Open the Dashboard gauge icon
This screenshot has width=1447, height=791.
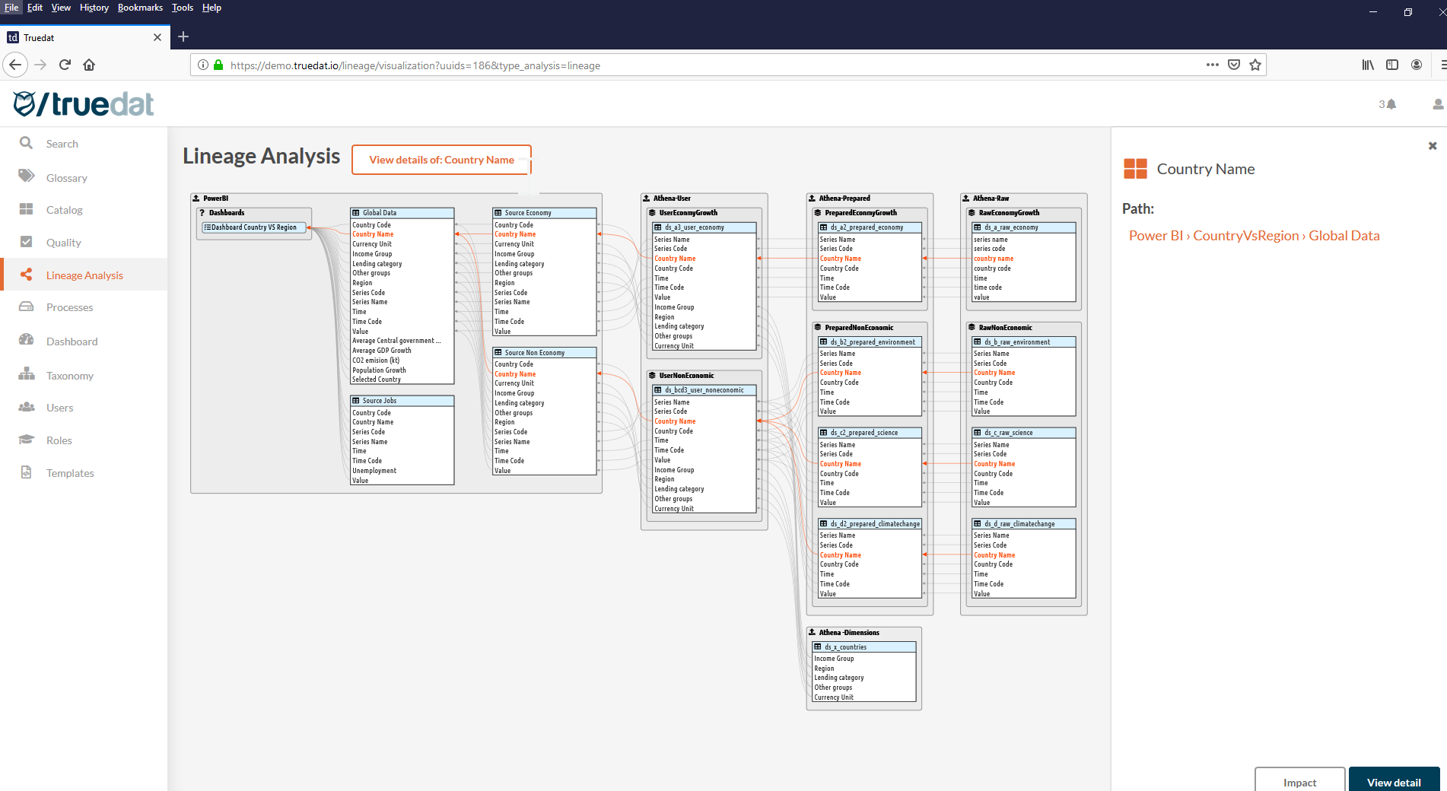[x=27, y=340]
